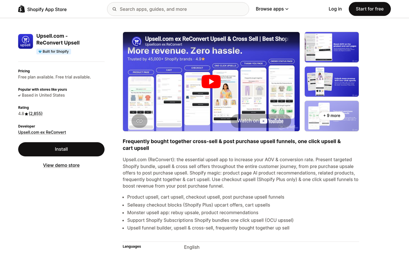Screen dimensions: 409x255
Task: Click the Shopify App Store bag logo
Action: click(21, 8)
